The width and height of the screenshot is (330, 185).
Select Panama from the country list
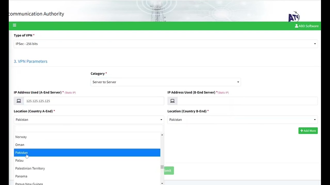click(x=87, y=176)
